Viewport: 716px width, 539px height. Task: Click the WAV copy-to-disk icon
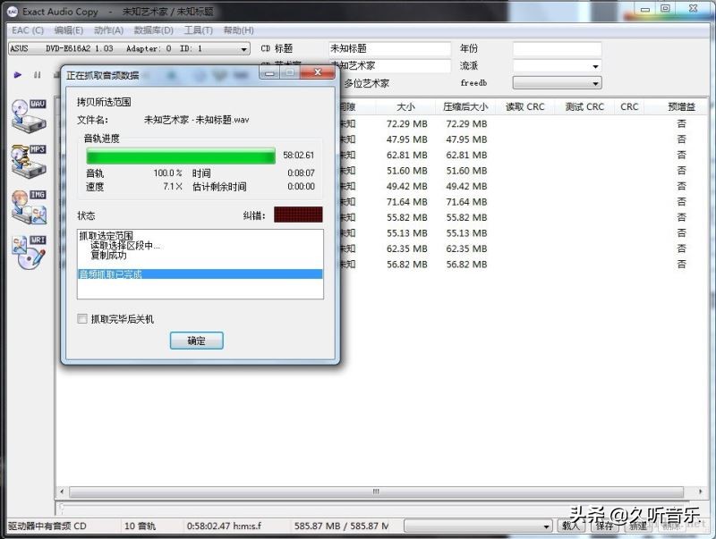(x=29, y=116)
